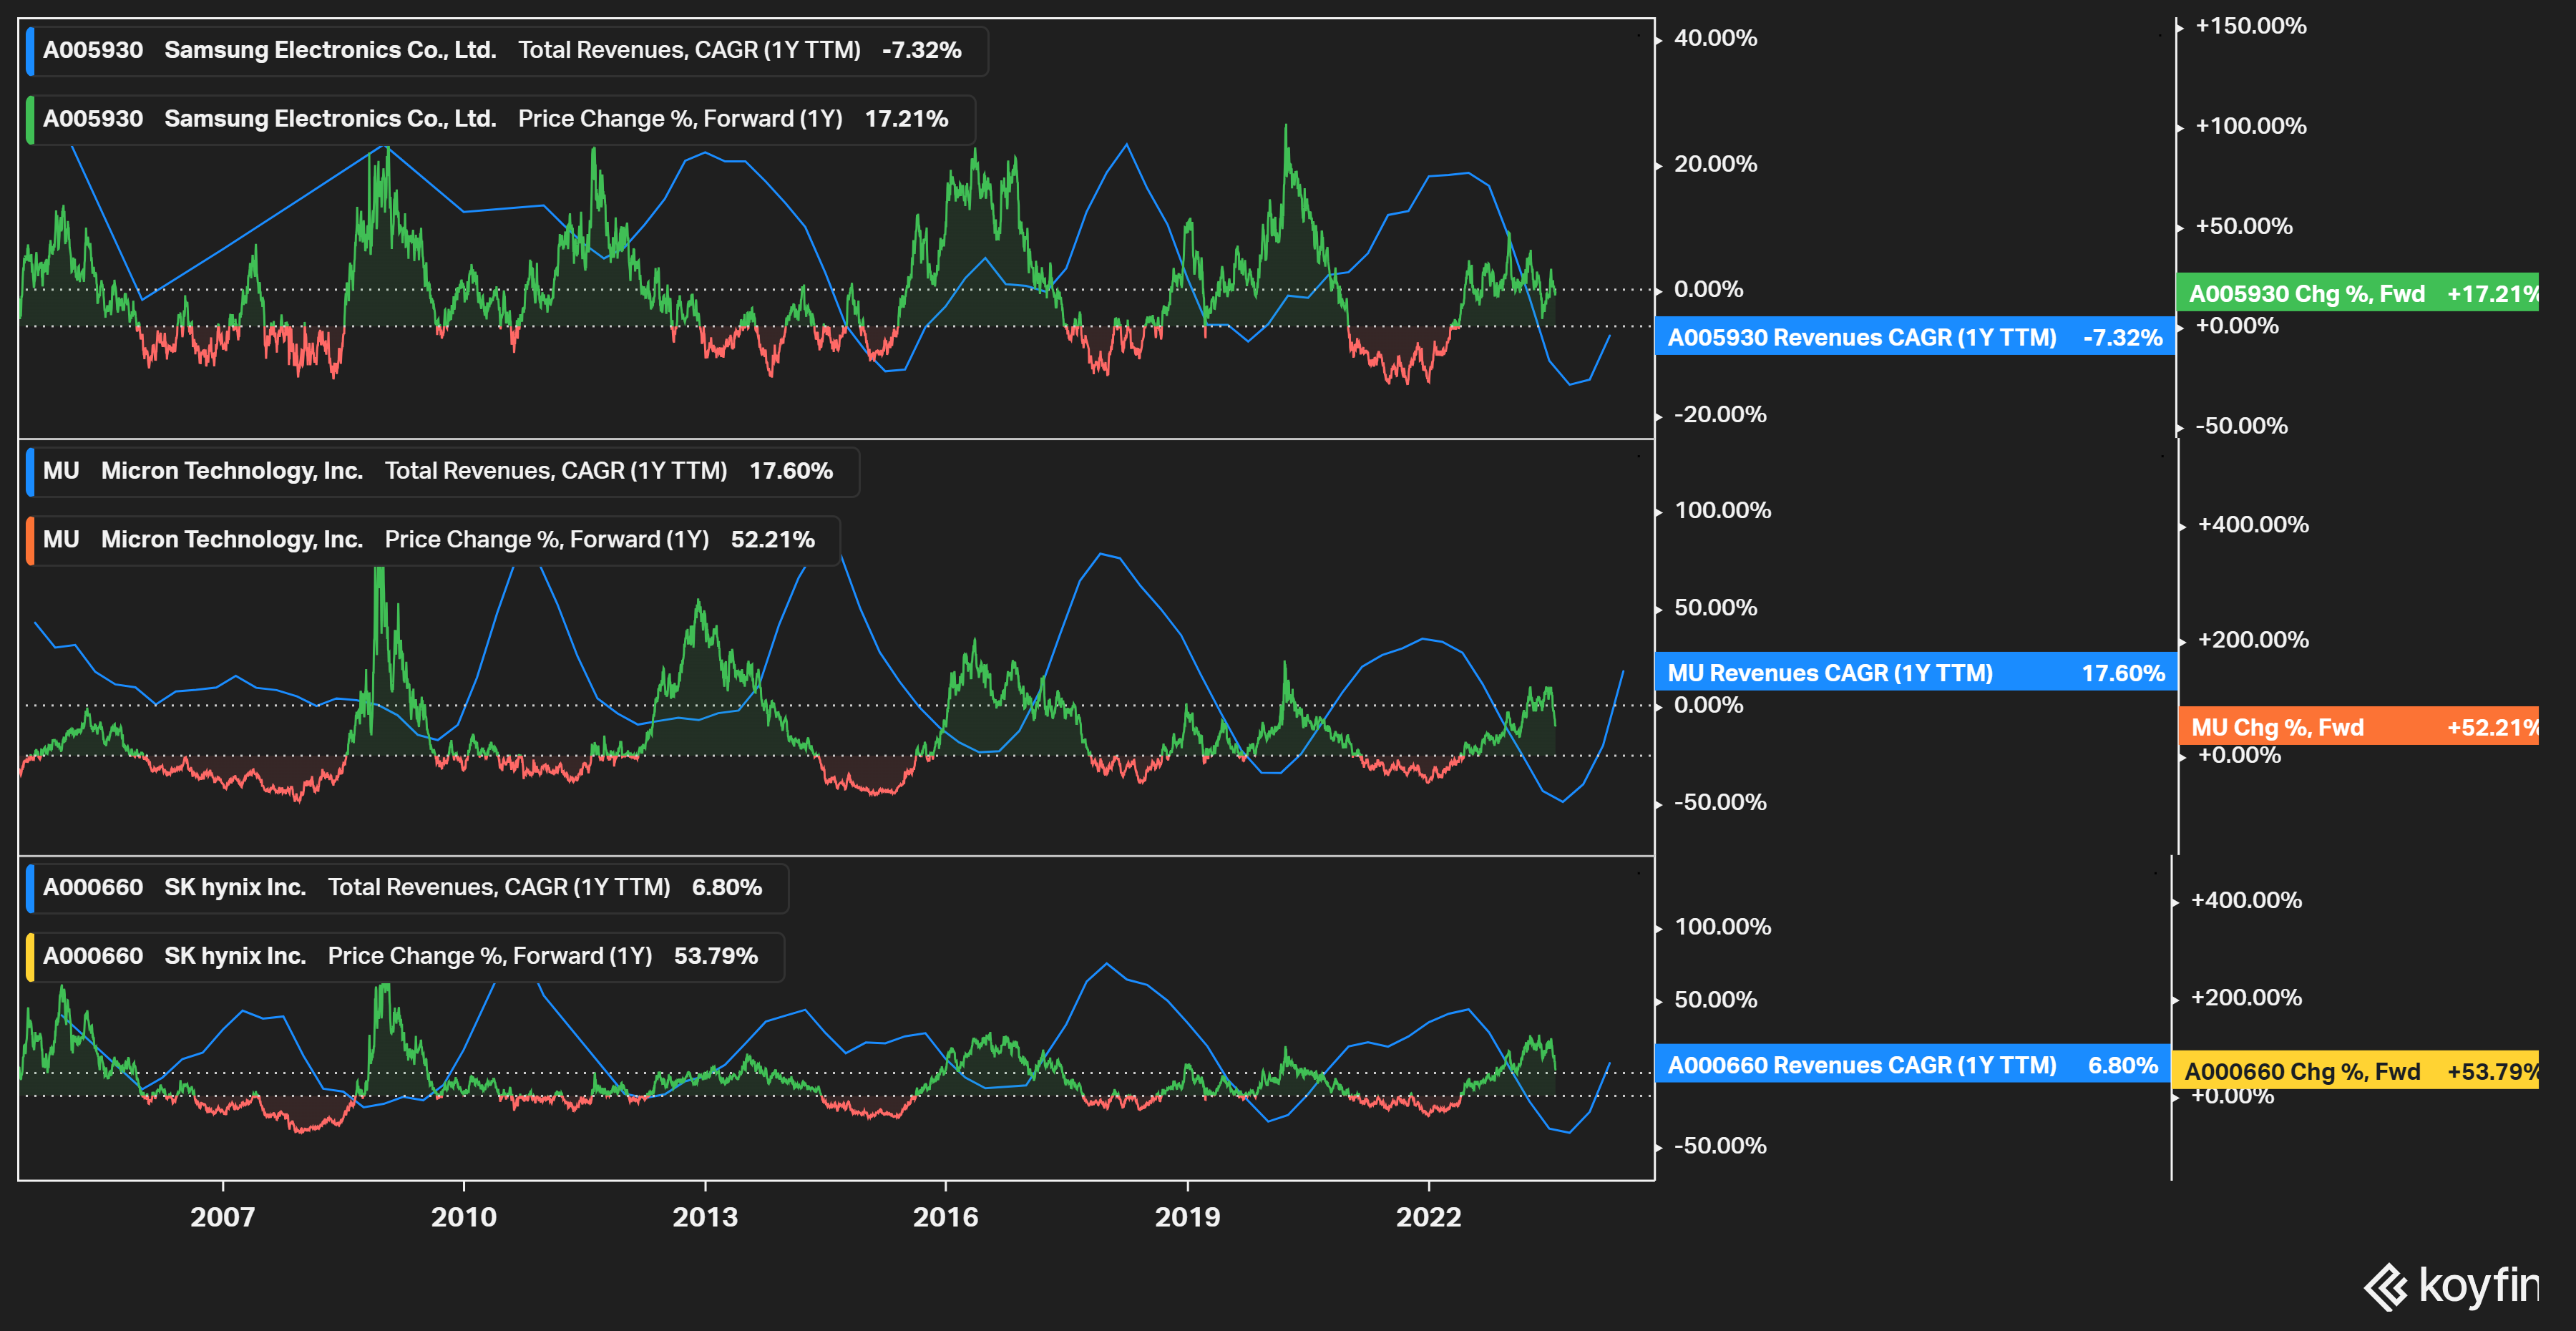Screen dimensions: 2576x1331
Task: Click blue swatch on Micron Total Revenues legend
Action: pyautogui.click(x=30, y=472)
